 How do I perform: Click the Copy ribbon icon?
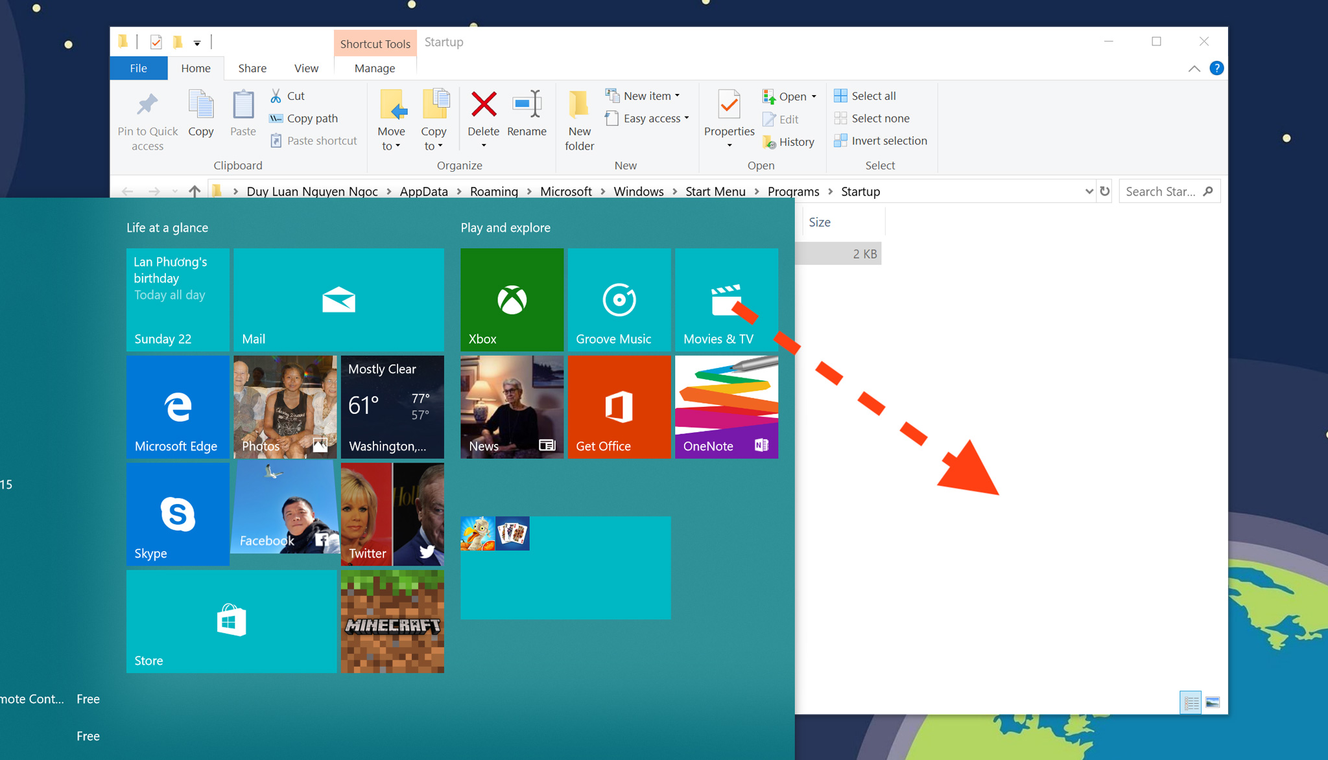[x=201, y=106]
